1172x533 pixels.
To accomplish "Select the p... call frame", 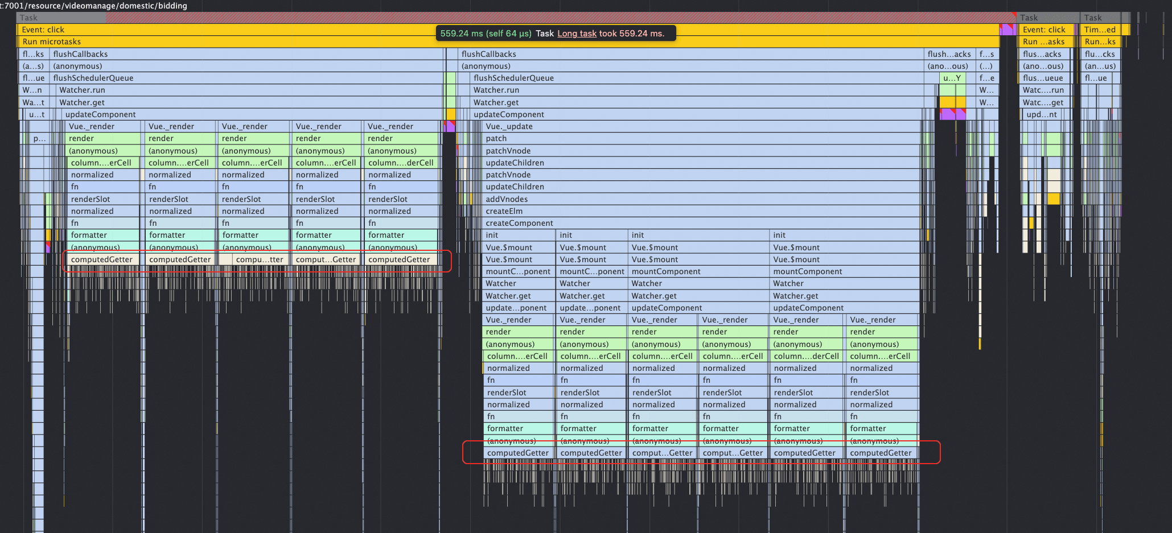I will pos(39,138).
